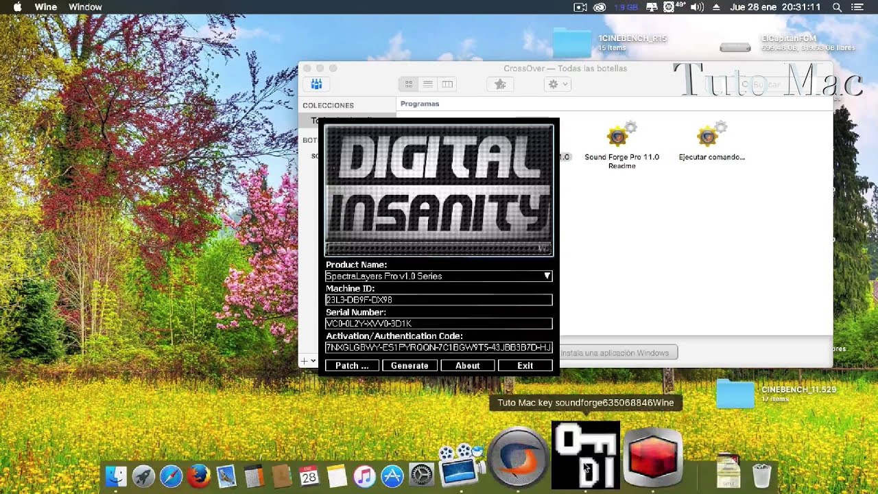Click the screen recording menu bar icon
The height and width of the screenshot is (494, 878).
tap(580, 7)
